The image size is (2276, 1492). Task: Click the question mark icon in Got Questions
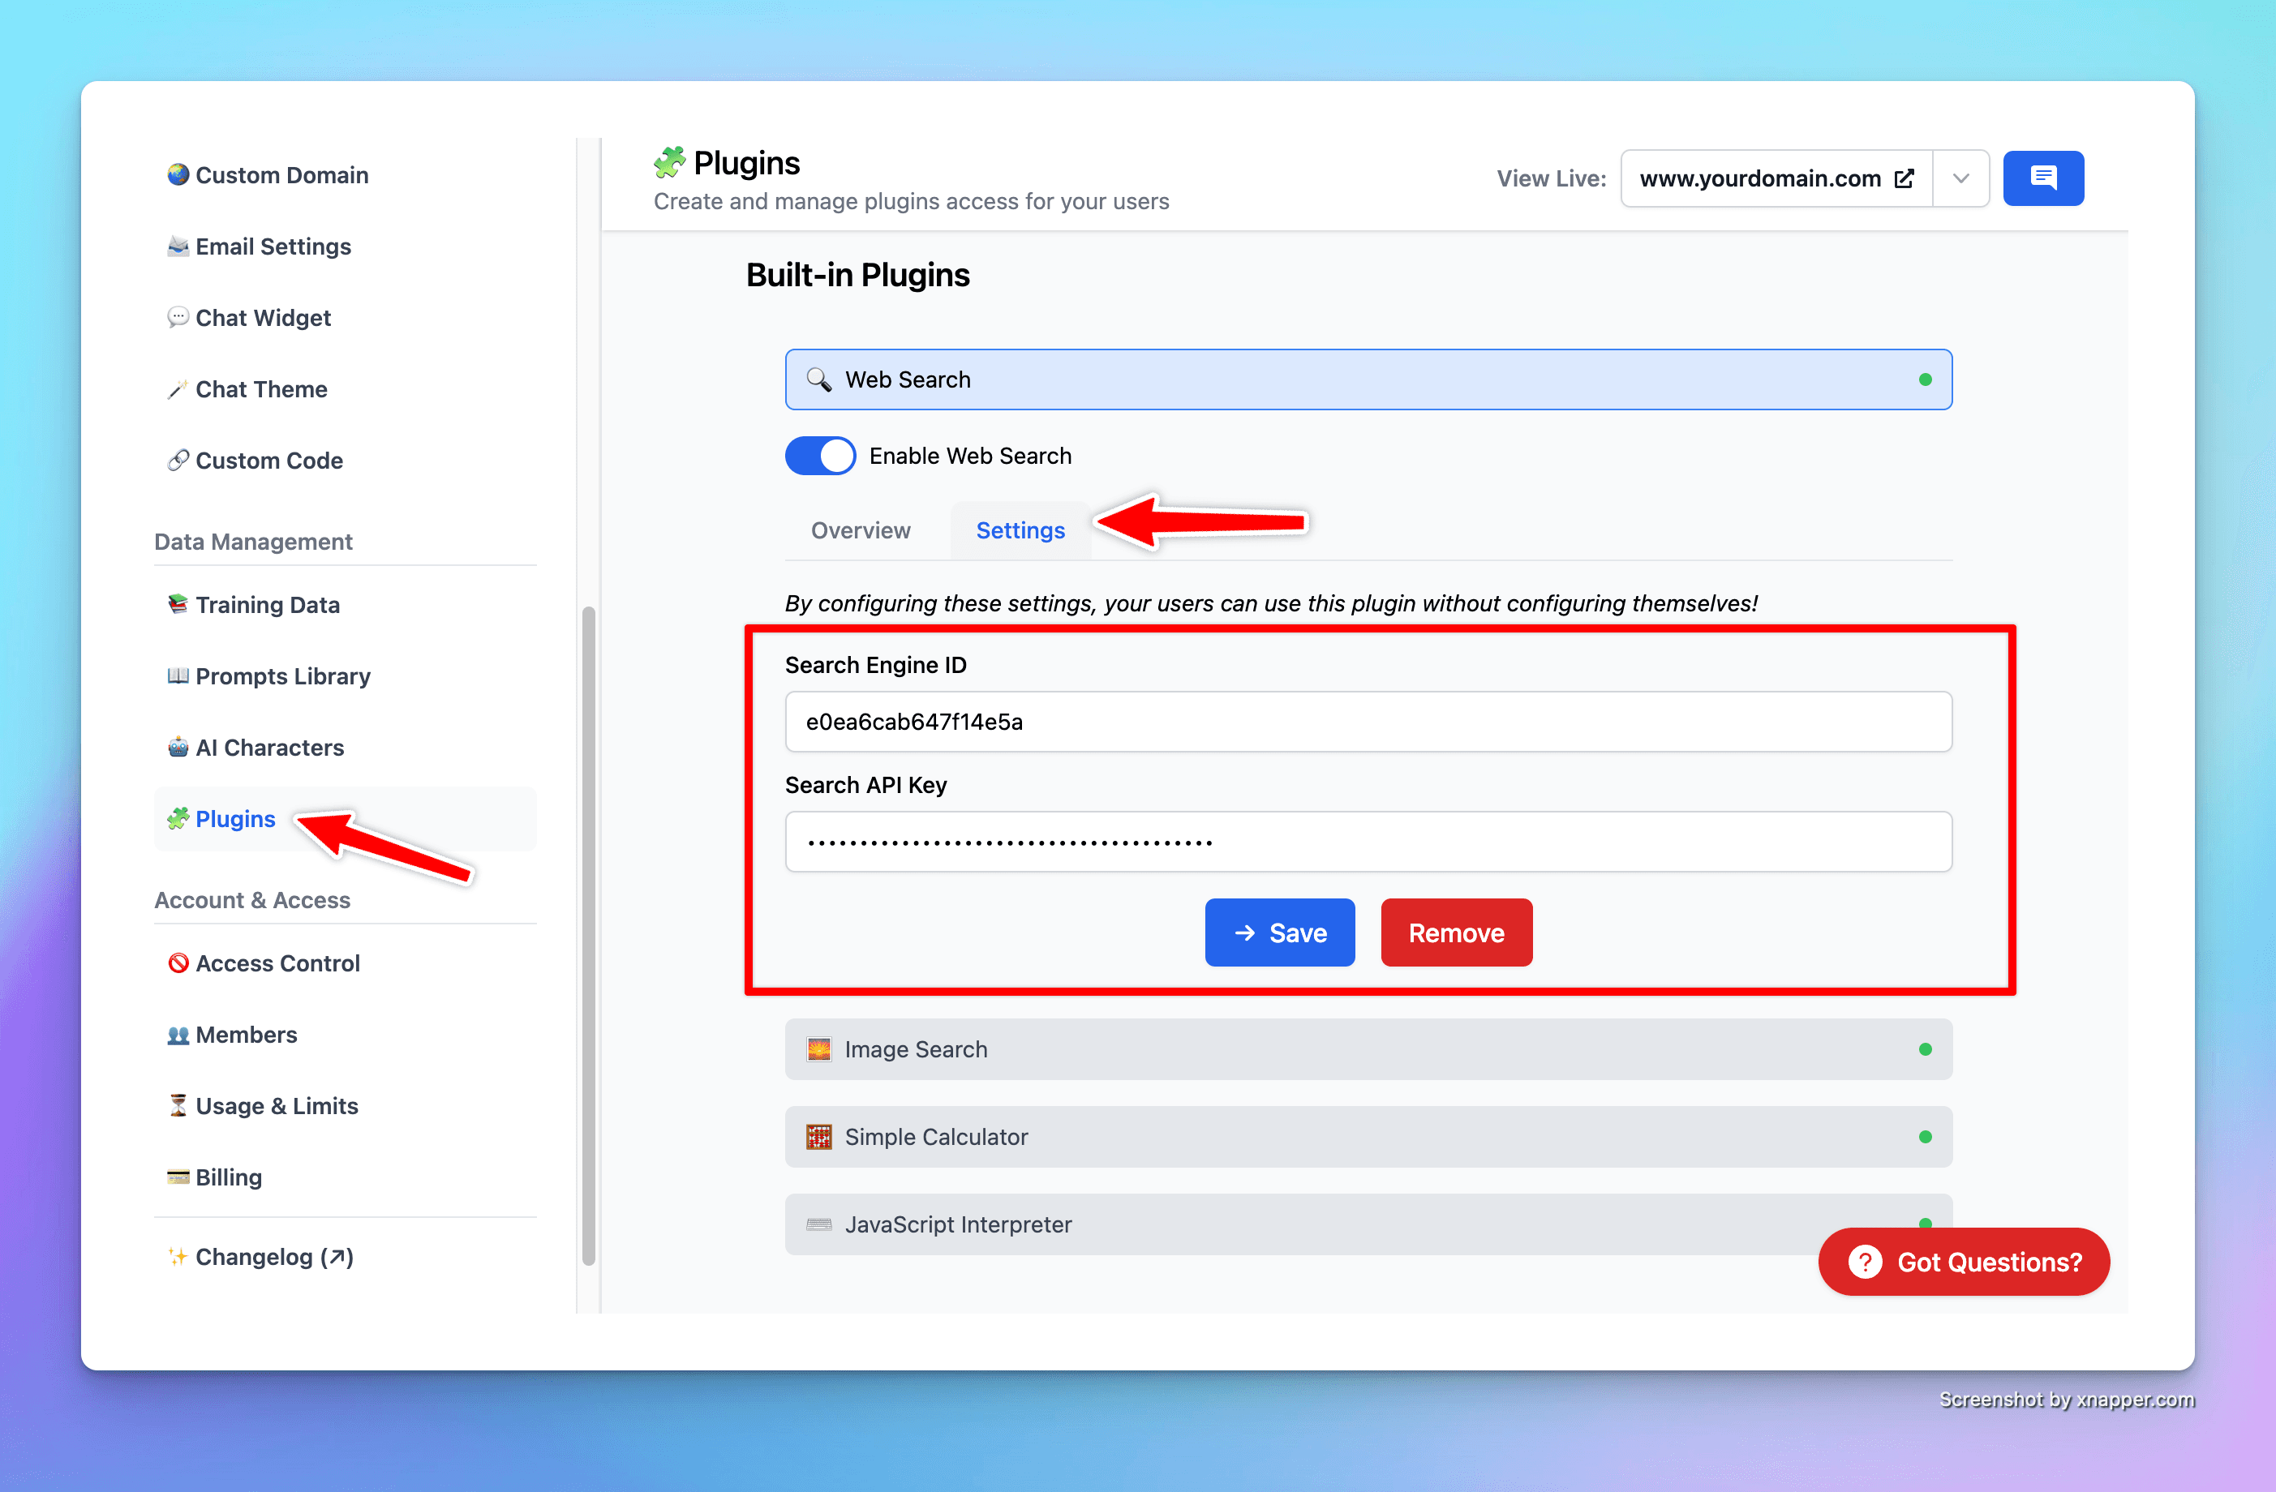(1864, 1262)
